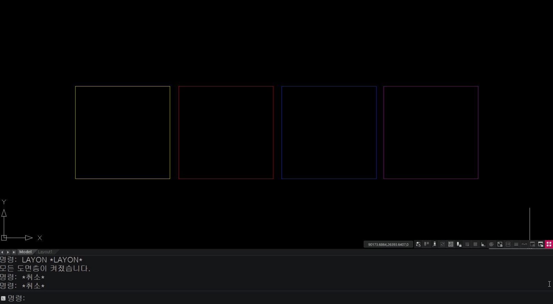Screen dimensions: 553x304
Task: Toggle polar tracking circle icon
Action: click(491, 244)
